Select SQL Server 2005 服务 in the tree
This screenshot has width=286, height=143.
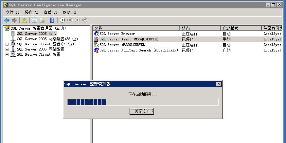[37, 34]
